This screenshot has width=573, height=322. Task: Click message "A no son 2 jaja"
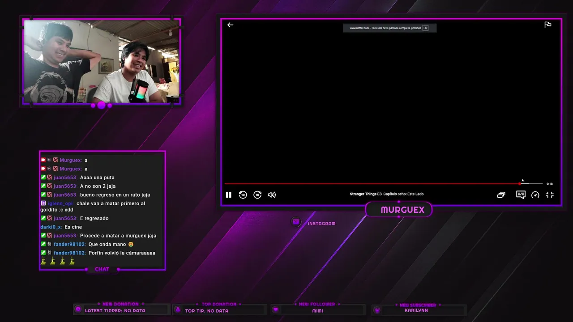pos(98,186)
